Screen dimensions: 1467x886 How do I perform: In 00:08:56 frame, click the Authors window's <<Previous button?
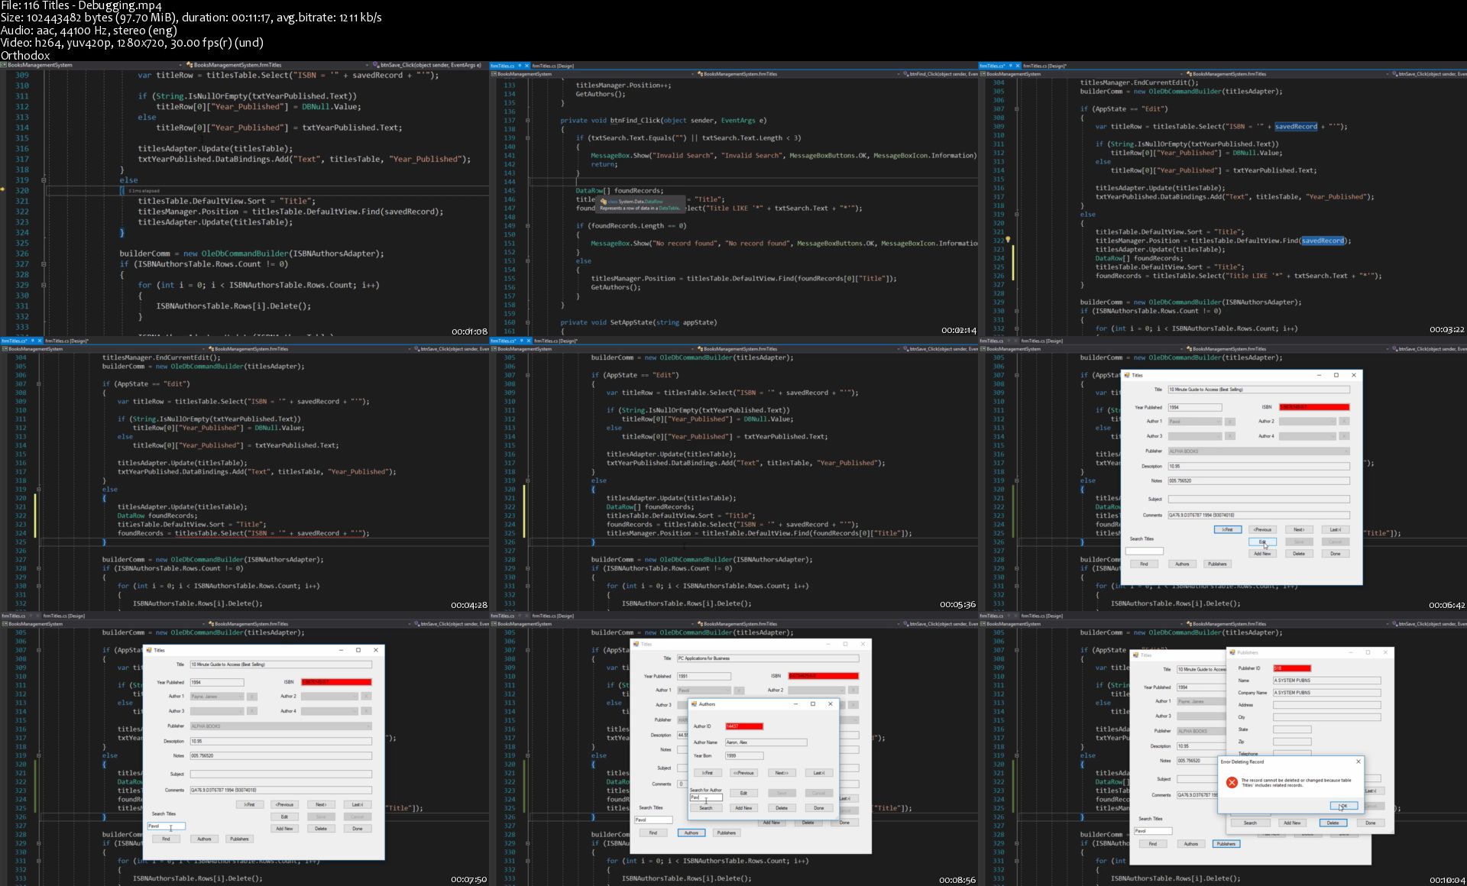[x=743, y=773]
